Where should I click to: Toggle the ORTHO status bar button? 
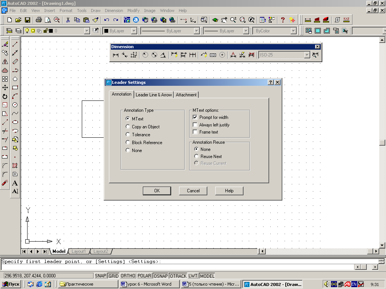(x=128, y=276)
